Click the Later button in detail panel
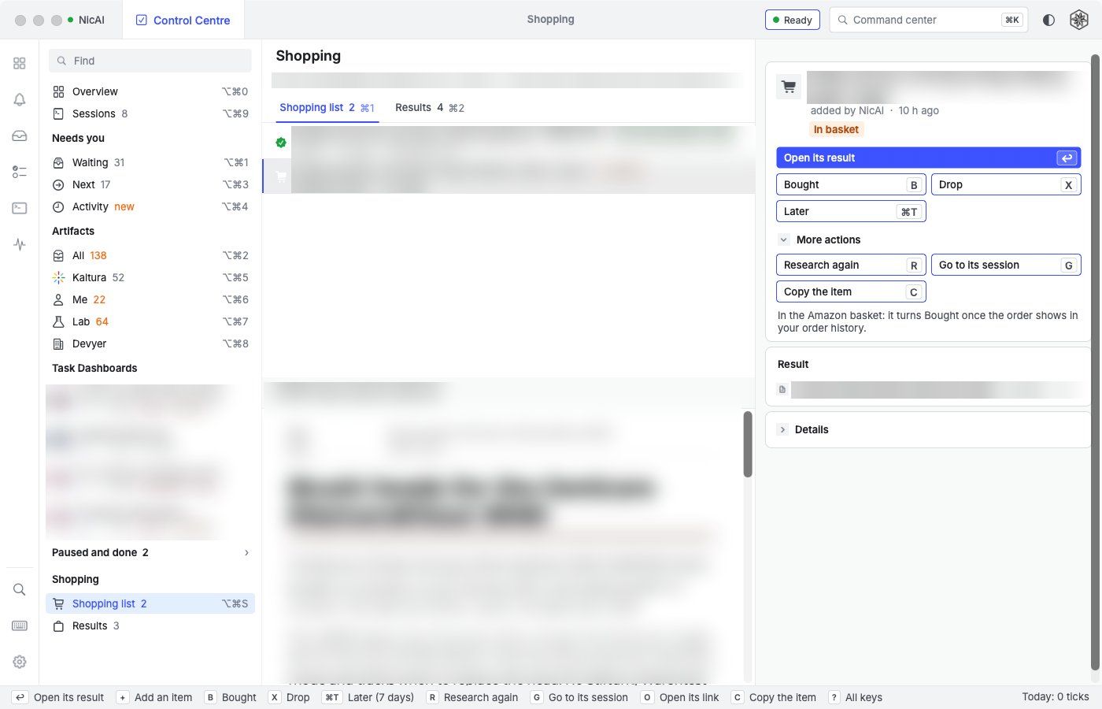The width and height of the screenshot is (1102, 709). [851, 211]
